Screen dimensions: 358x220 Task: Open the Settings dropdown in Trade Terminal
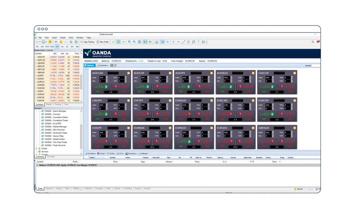(143, 154)
